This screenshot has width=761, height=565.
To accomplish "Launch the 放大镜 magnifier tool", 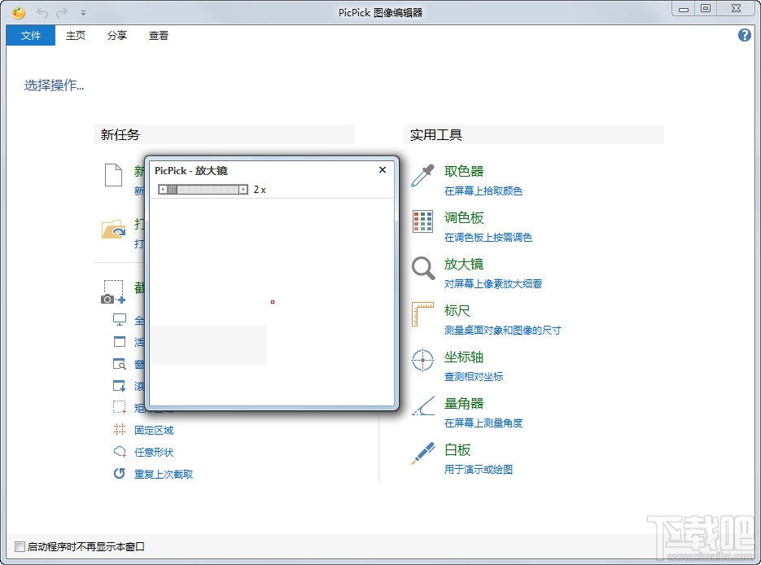I will click(x=465, y=264).
